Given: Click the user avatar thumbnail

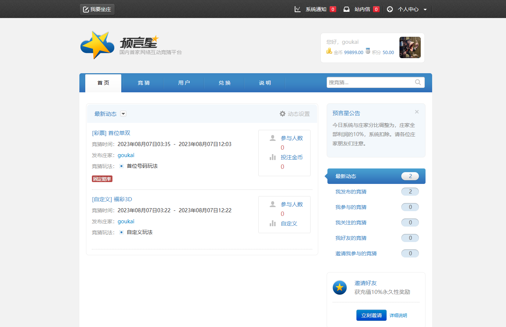Looking at the screenshot, I should click(x=410, y=47).
